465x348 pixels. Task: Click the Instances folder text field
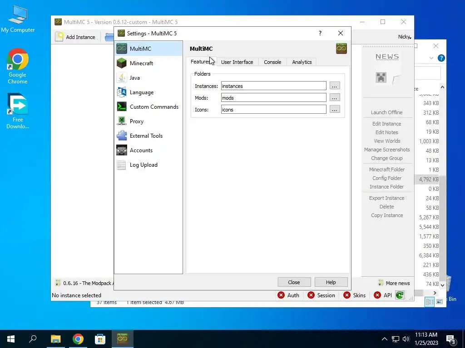tap(273, 86)
